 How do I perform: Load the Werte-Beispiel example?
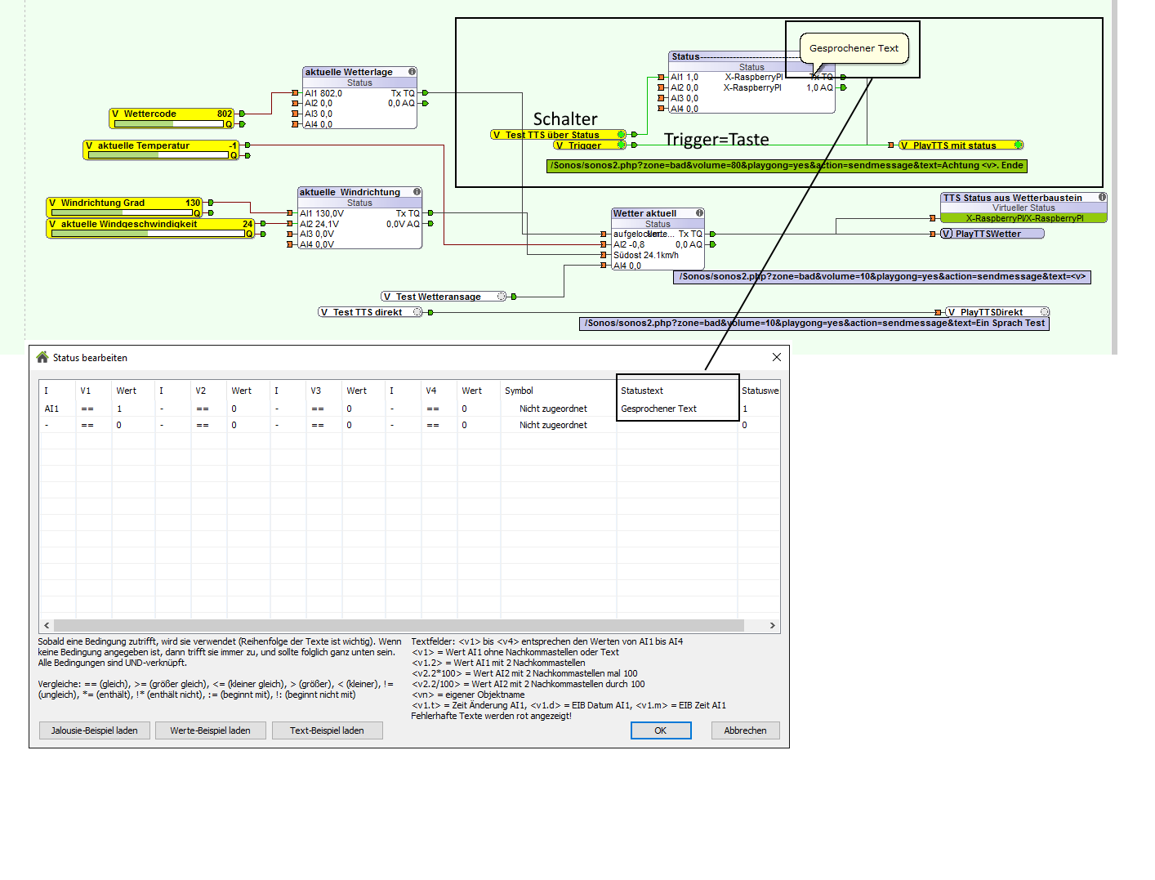point(211,730)
